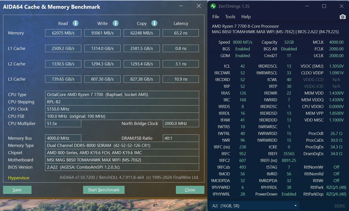Image resolution: width=349 pixels, height=211 pixels.
Task: Select the CPU Type text field
Action: point(122,95)
